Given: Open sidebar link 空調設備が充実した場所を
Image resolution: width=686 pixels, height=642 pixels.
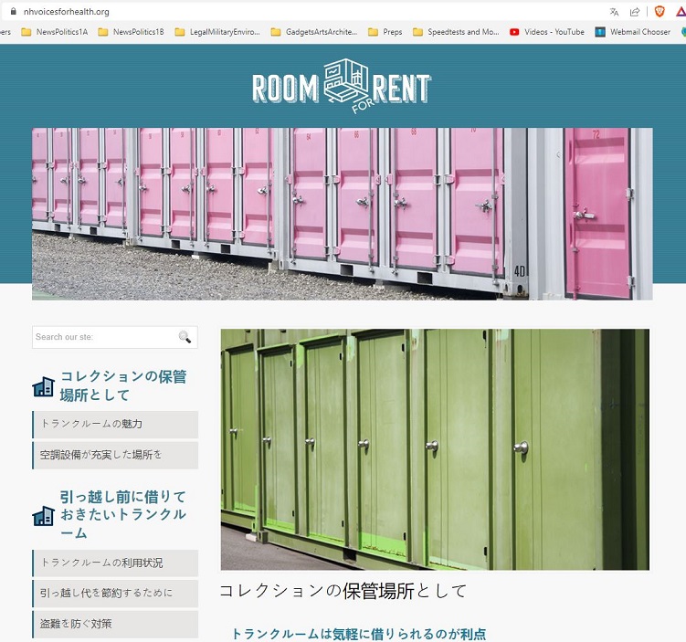Looking at the screenshot, I should [115, 456].
